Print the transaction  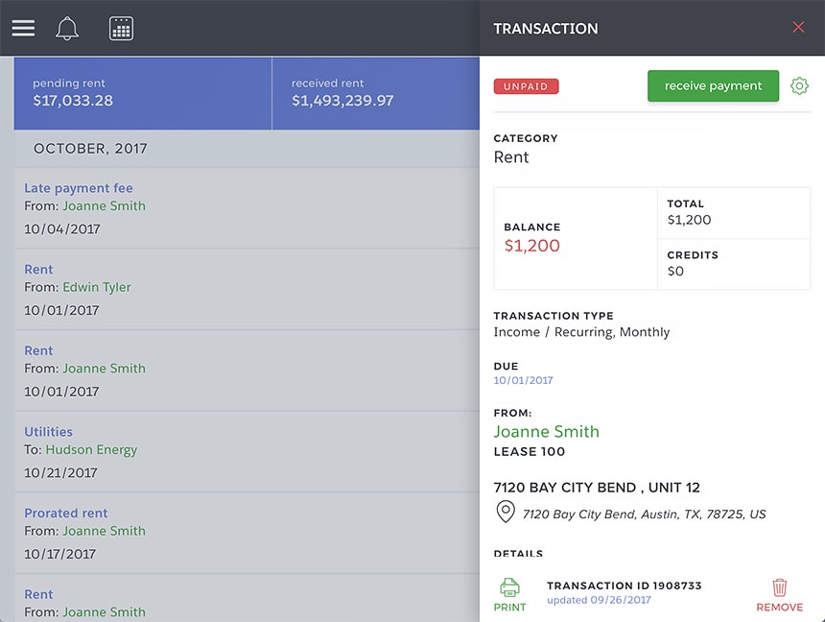[x=509, y=595]
